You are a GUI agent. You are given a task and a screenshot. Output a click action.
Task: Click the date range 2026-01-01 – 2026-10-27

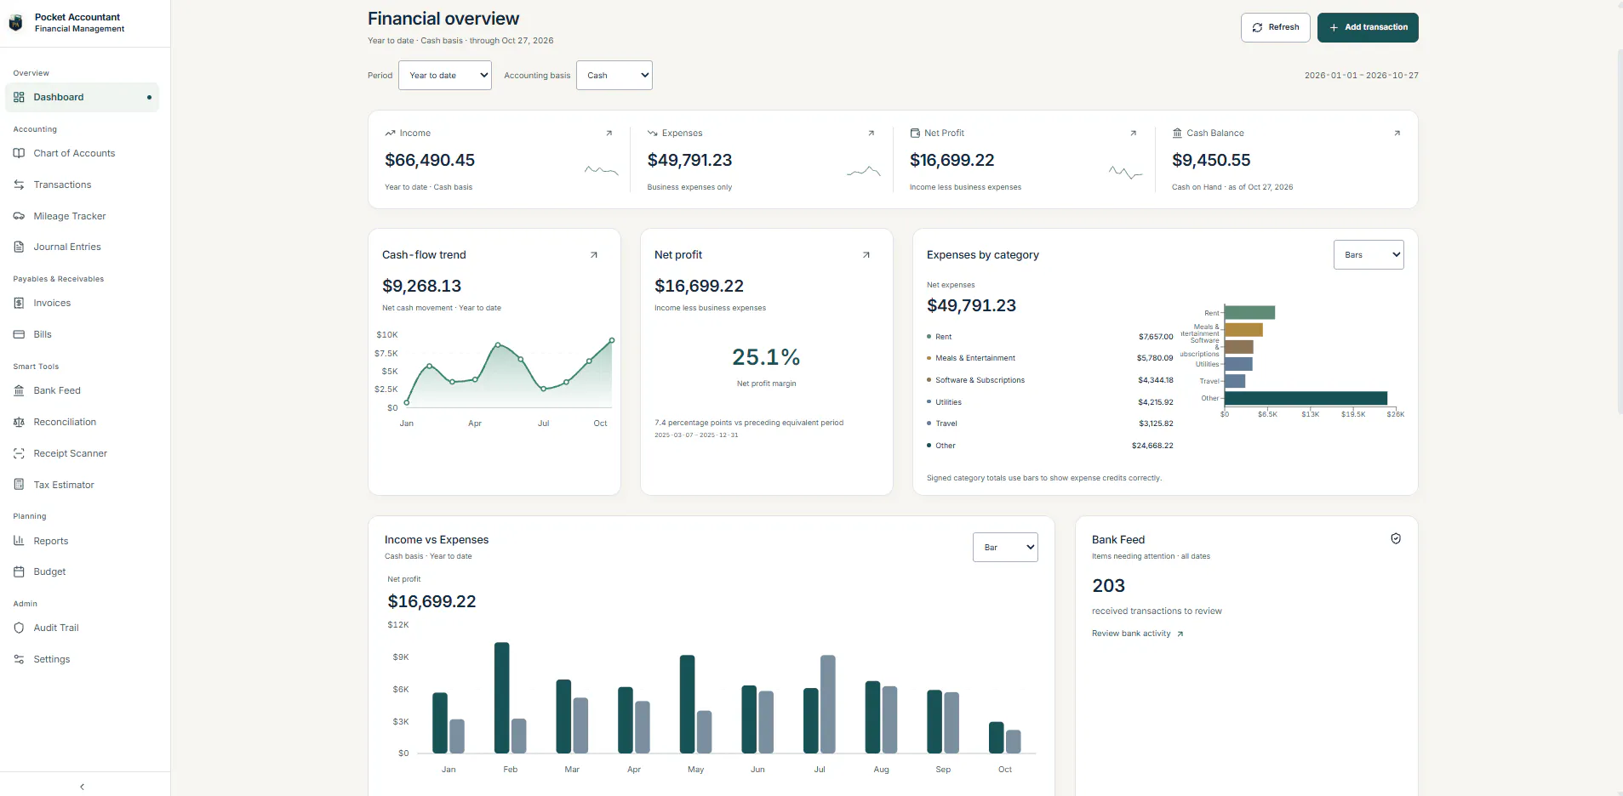pos(1361,76)
